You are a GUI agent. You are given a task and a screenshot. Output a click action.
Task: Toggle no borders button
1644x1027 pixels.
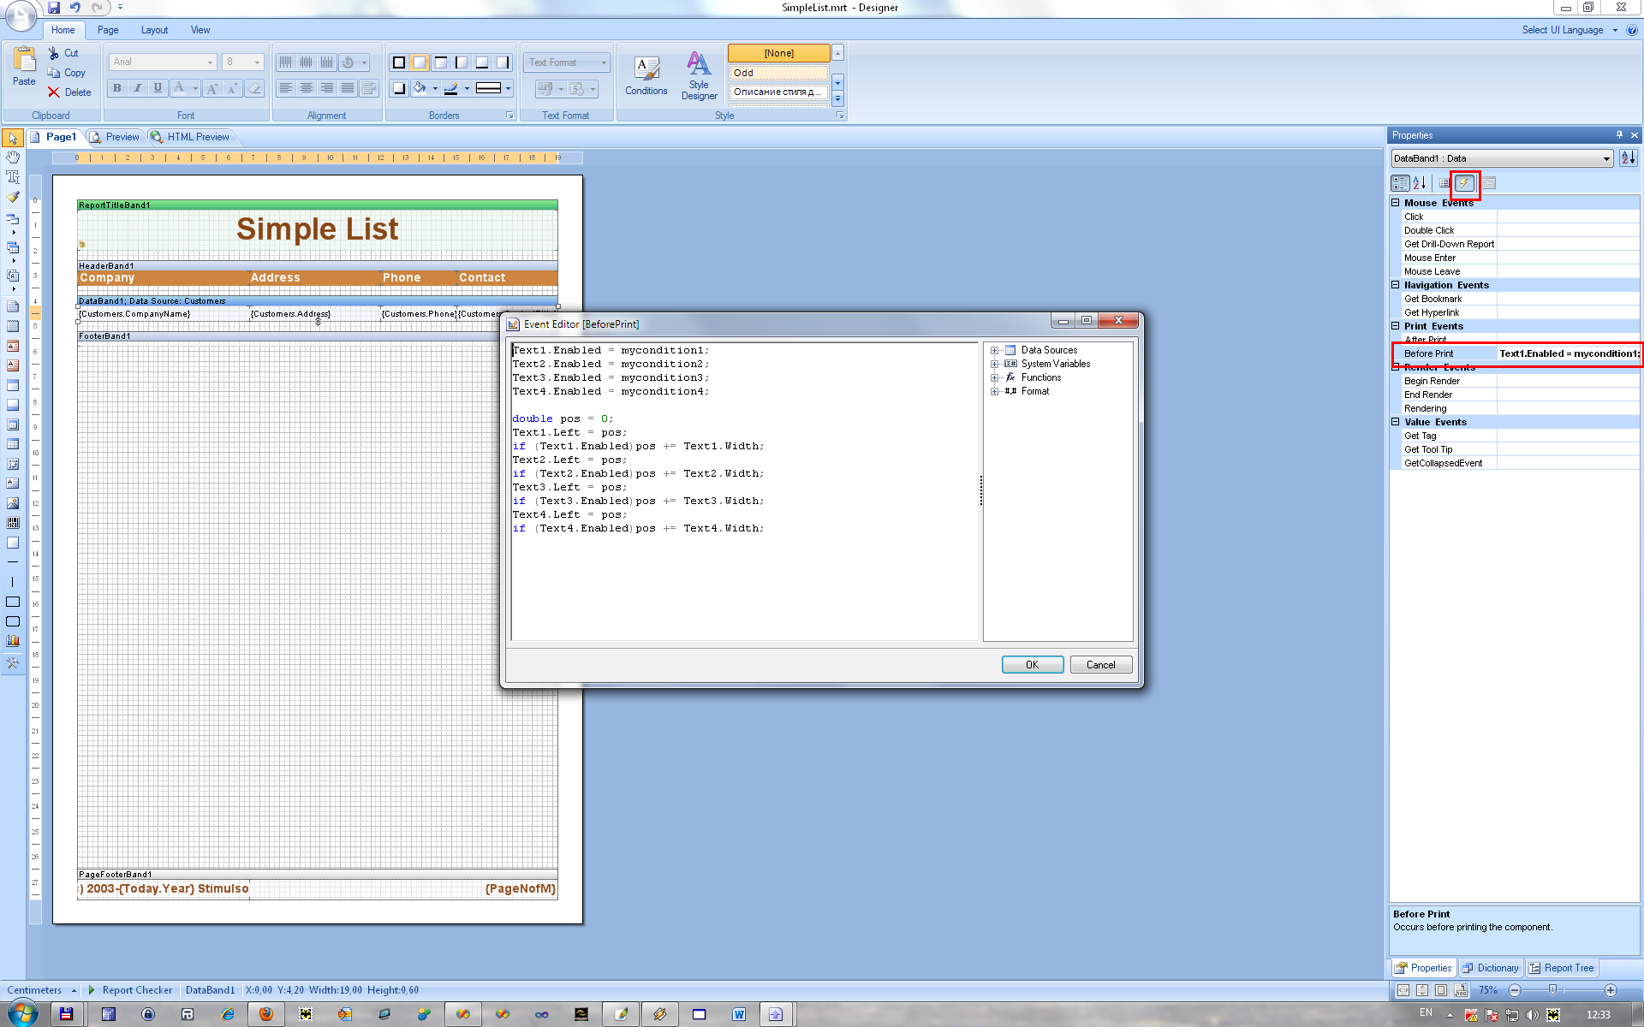pyautogui.click(x=420, y=62)
